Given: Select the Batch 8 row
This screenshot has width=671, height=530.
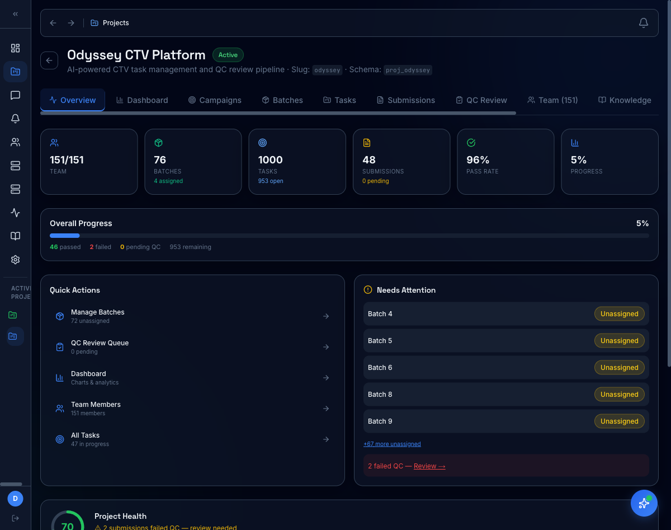Looking at the screenshot, I should pos(506,395).
